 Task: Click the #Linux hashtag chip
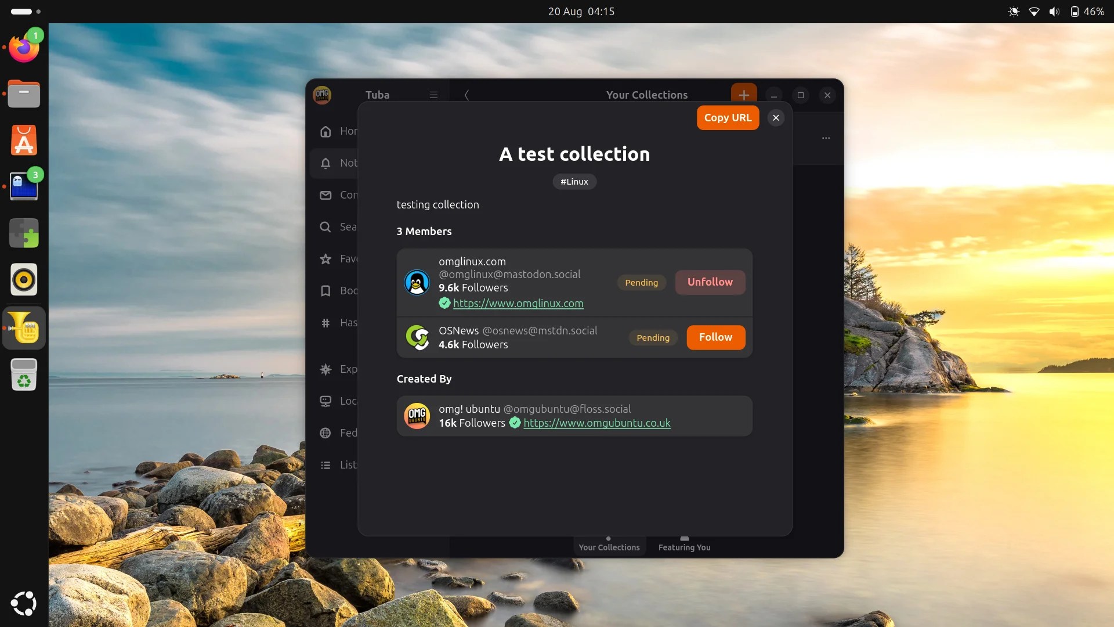[574, 182]
